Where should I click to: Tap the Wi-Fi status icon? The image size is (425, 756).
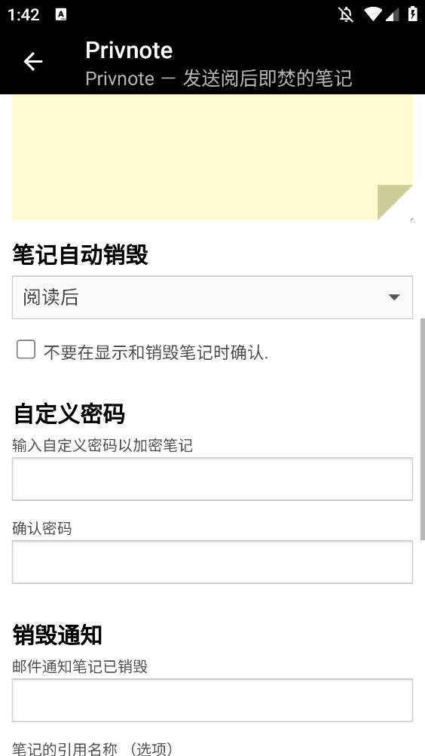(x=372, y=14)
